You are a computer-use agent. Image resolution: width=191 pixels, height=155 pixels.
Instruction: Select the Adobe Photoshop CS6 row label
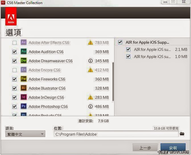(x=48, y=107)
